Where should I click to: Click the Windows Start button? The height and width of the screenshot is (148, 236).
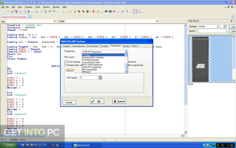(x=8, y=145)
